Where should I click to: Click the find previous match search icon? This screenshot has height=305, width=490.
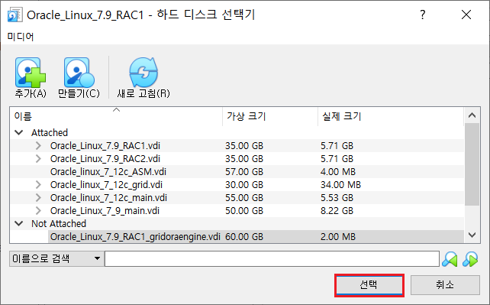(450, 259)
